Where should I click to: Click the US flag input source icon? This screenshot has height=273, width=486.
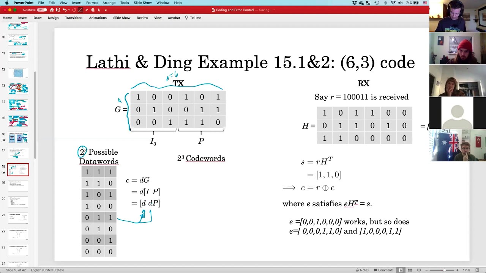425,3
